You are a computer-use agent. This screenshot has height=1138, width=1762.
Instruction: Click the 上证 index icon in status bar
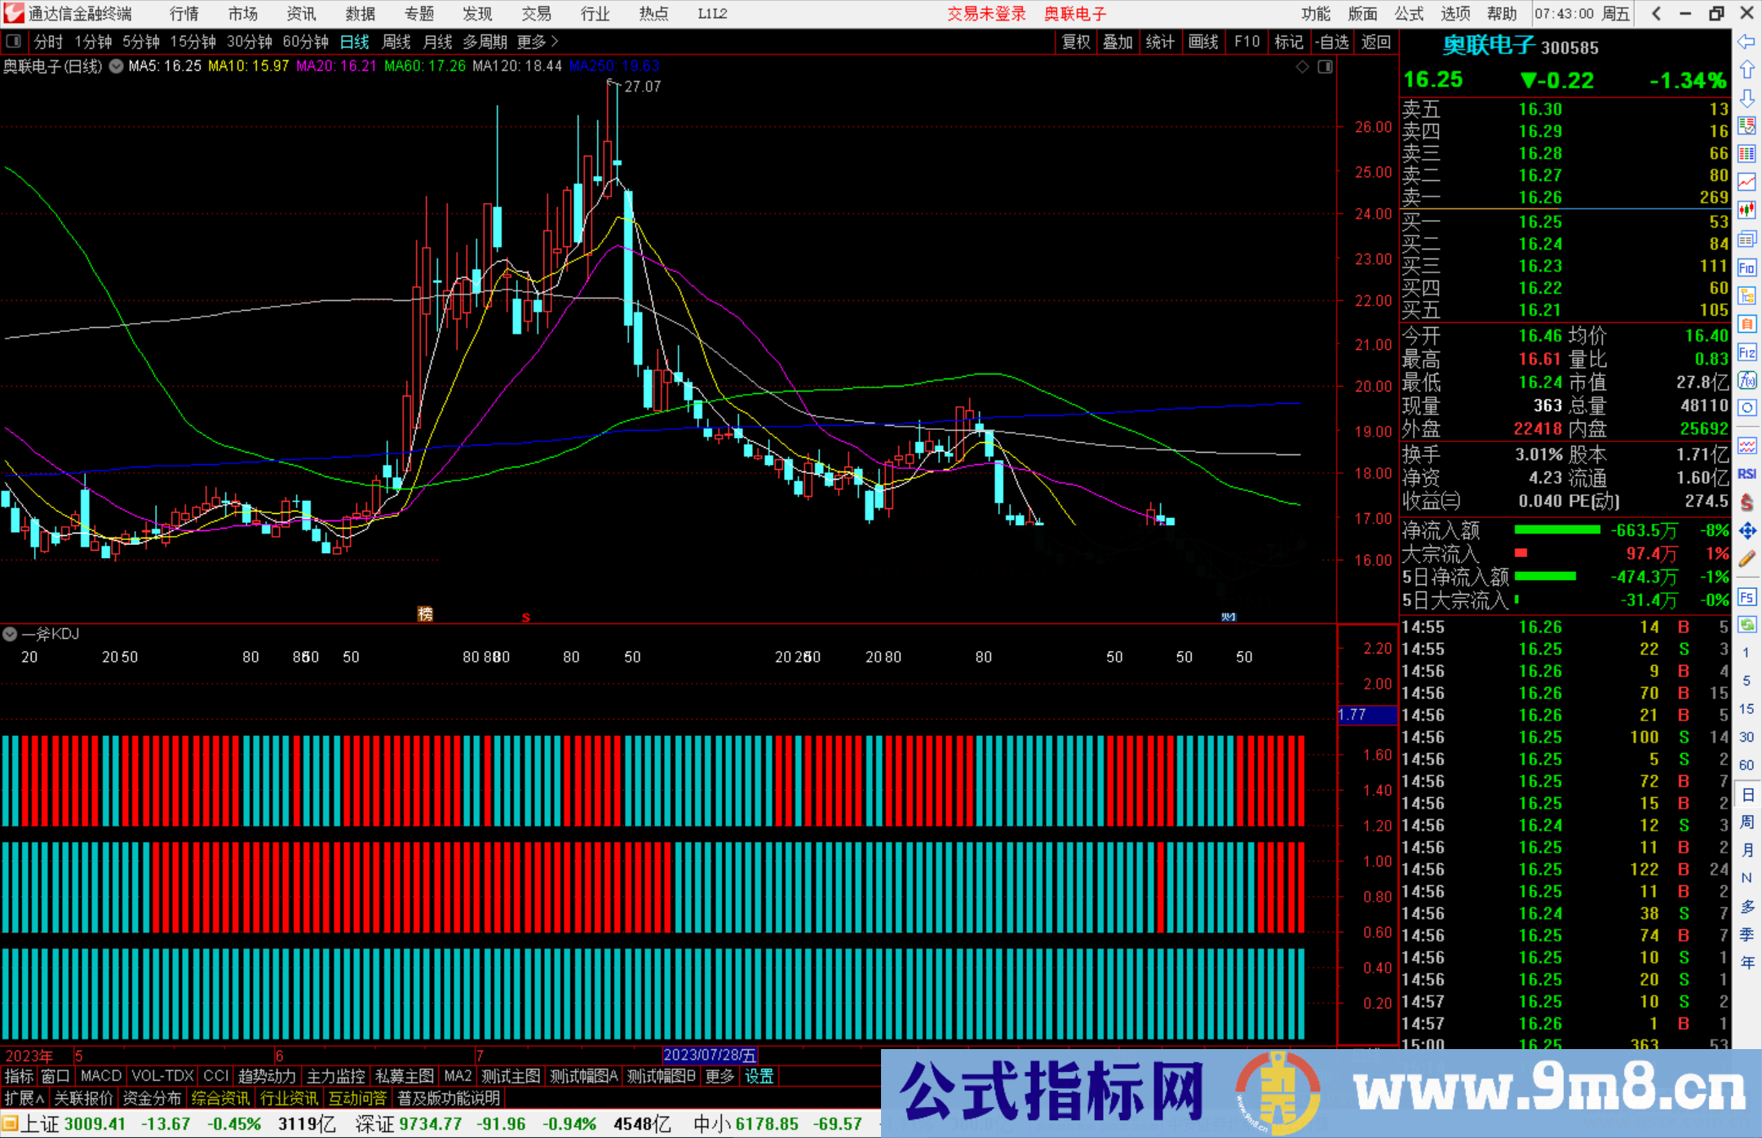pos(11,1123)
